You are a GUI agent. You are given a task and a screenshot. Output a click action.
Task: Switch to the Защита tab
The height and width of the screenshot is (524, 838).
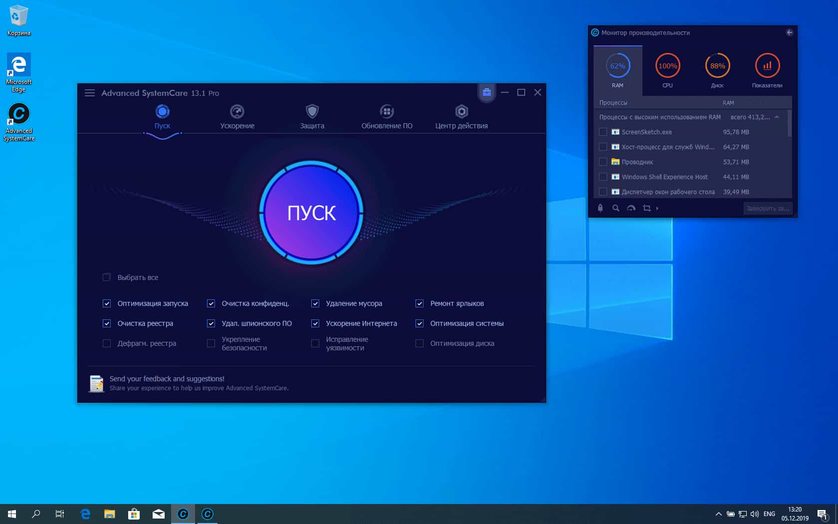pos(312,117)
